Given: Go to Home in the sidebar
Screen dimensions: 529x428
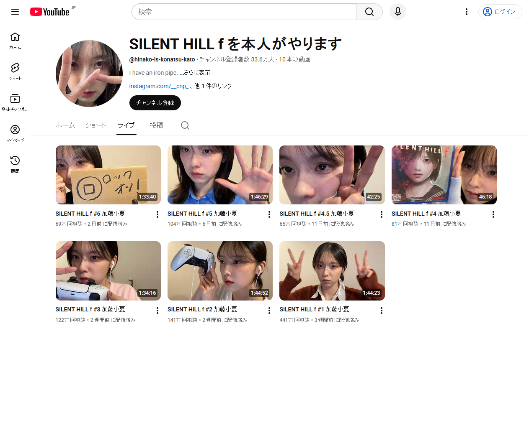Looking at the screenshot, I should click(x=15, y=41).
